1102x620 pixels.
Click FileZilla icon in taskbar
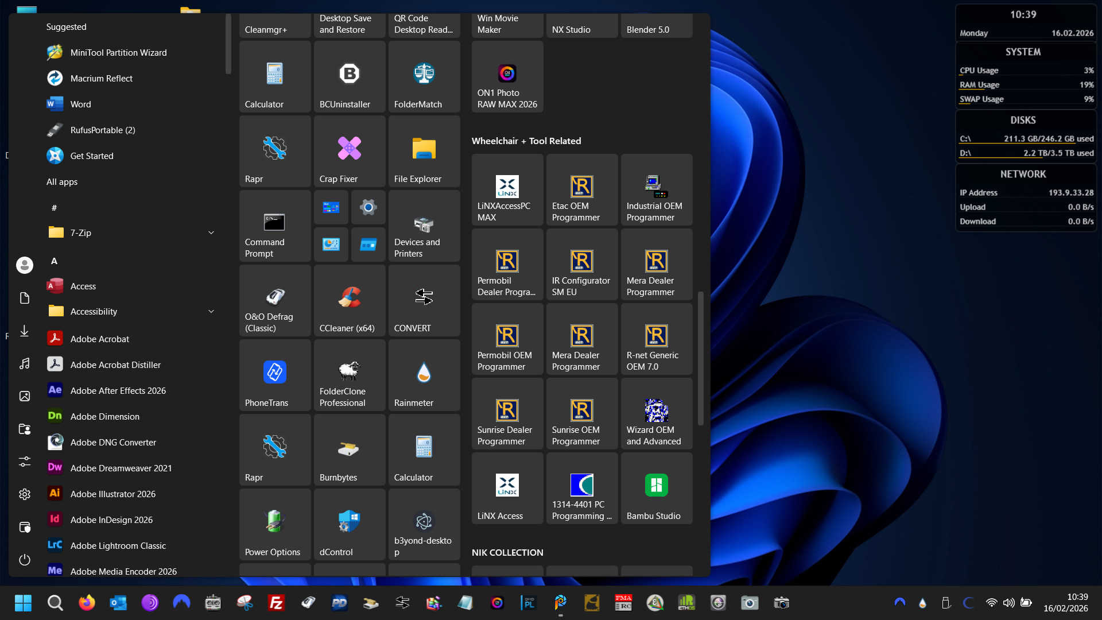[x=276, y=603]
